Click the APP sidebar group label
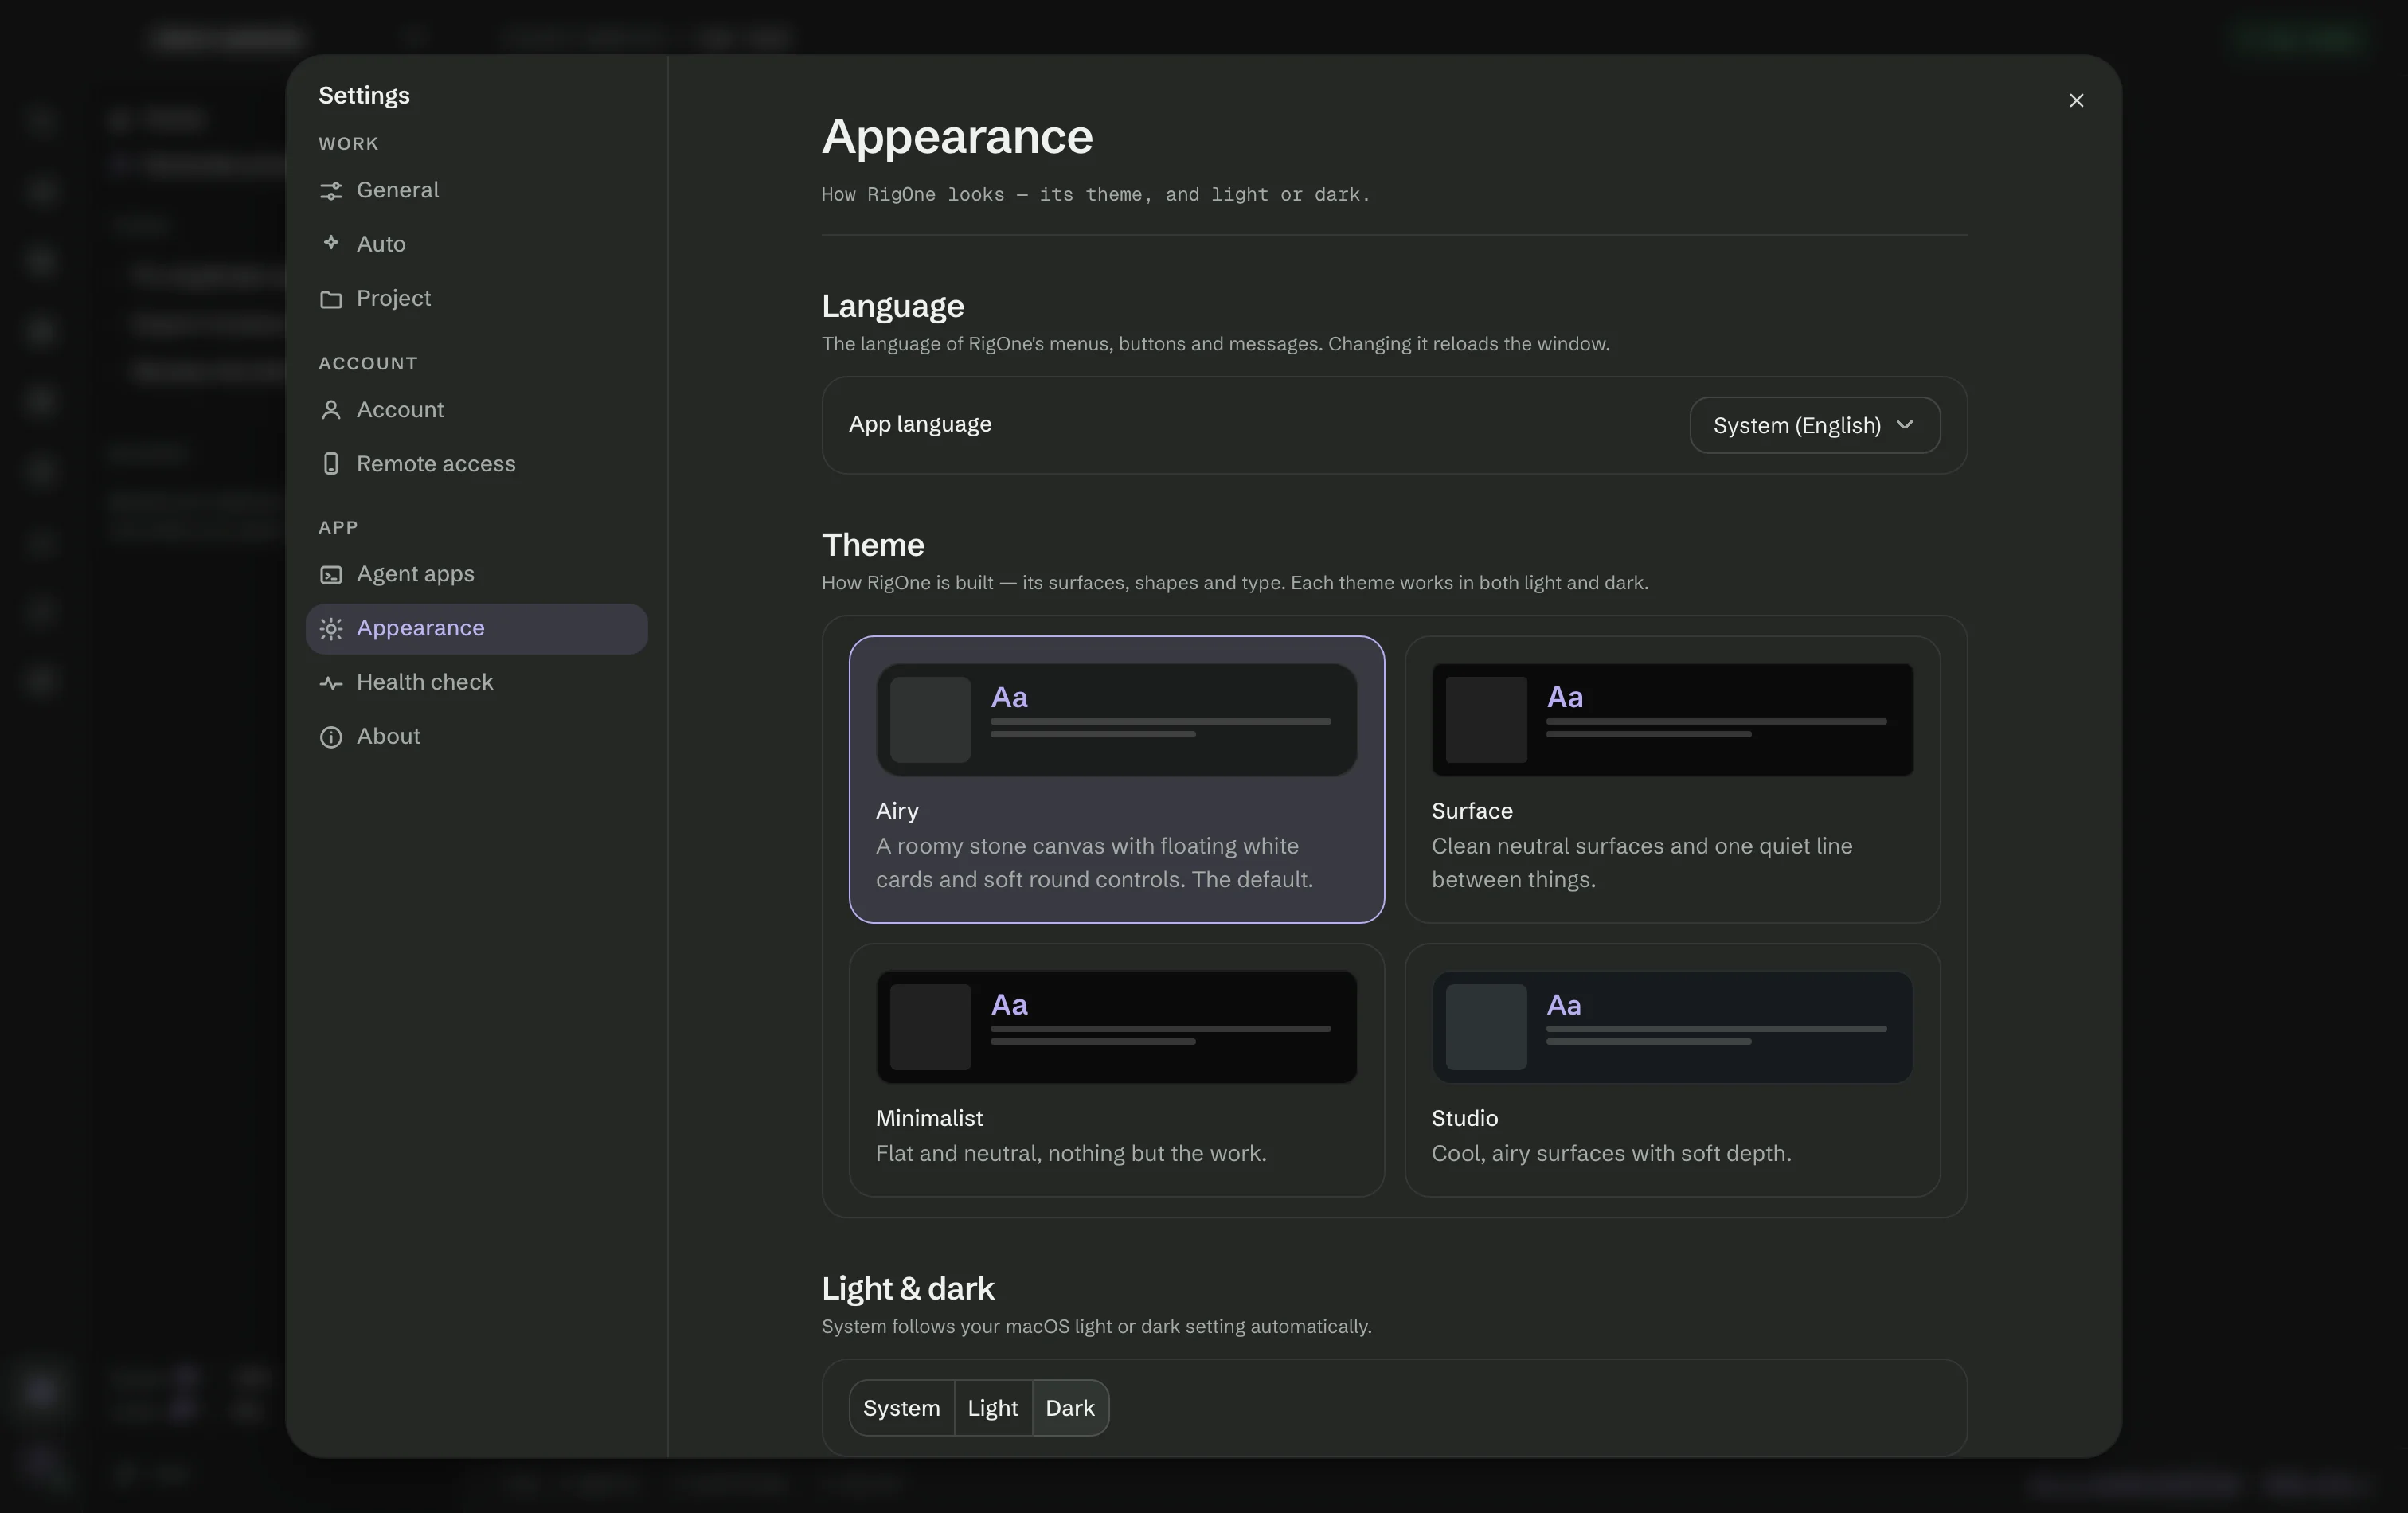This screenshot has width=2408, height=1513. [338, 528]
